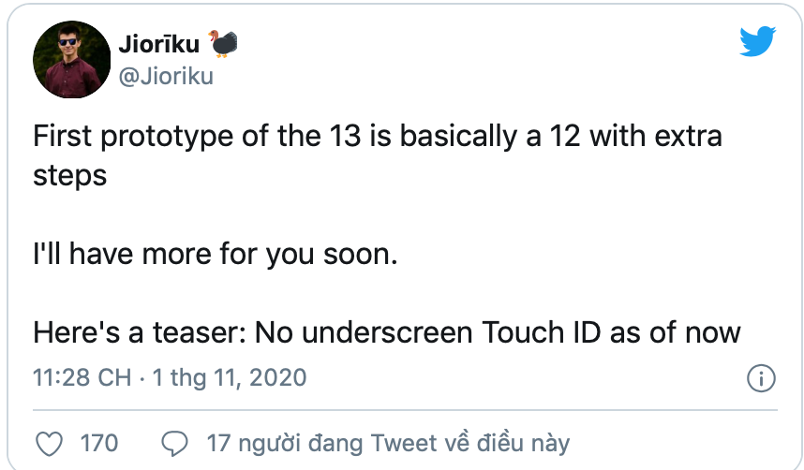Click the "I'll have more for you soon." line

tap(216, 254)
